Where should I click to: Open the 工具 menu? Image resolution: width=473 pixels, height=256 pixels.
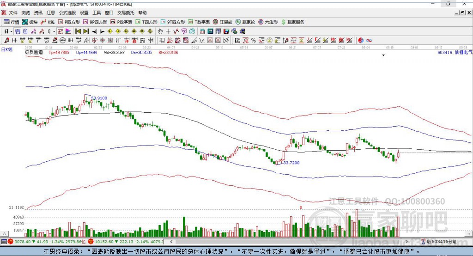[97, 12]
